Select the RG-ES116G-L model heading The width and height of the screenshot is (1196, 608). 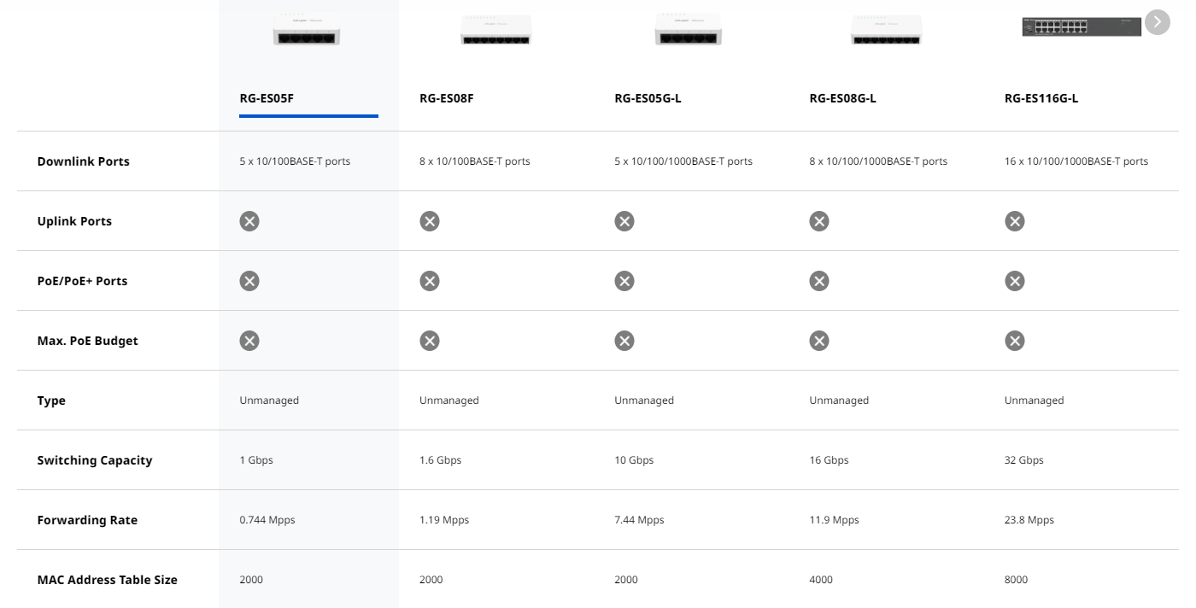point(1041,98)
